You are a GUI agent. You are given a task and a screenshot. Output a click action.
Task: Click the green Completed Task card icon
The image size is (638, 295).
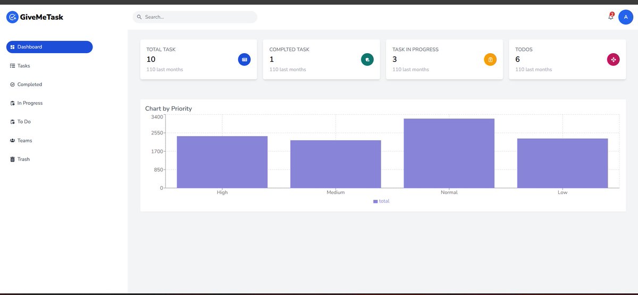367,60
